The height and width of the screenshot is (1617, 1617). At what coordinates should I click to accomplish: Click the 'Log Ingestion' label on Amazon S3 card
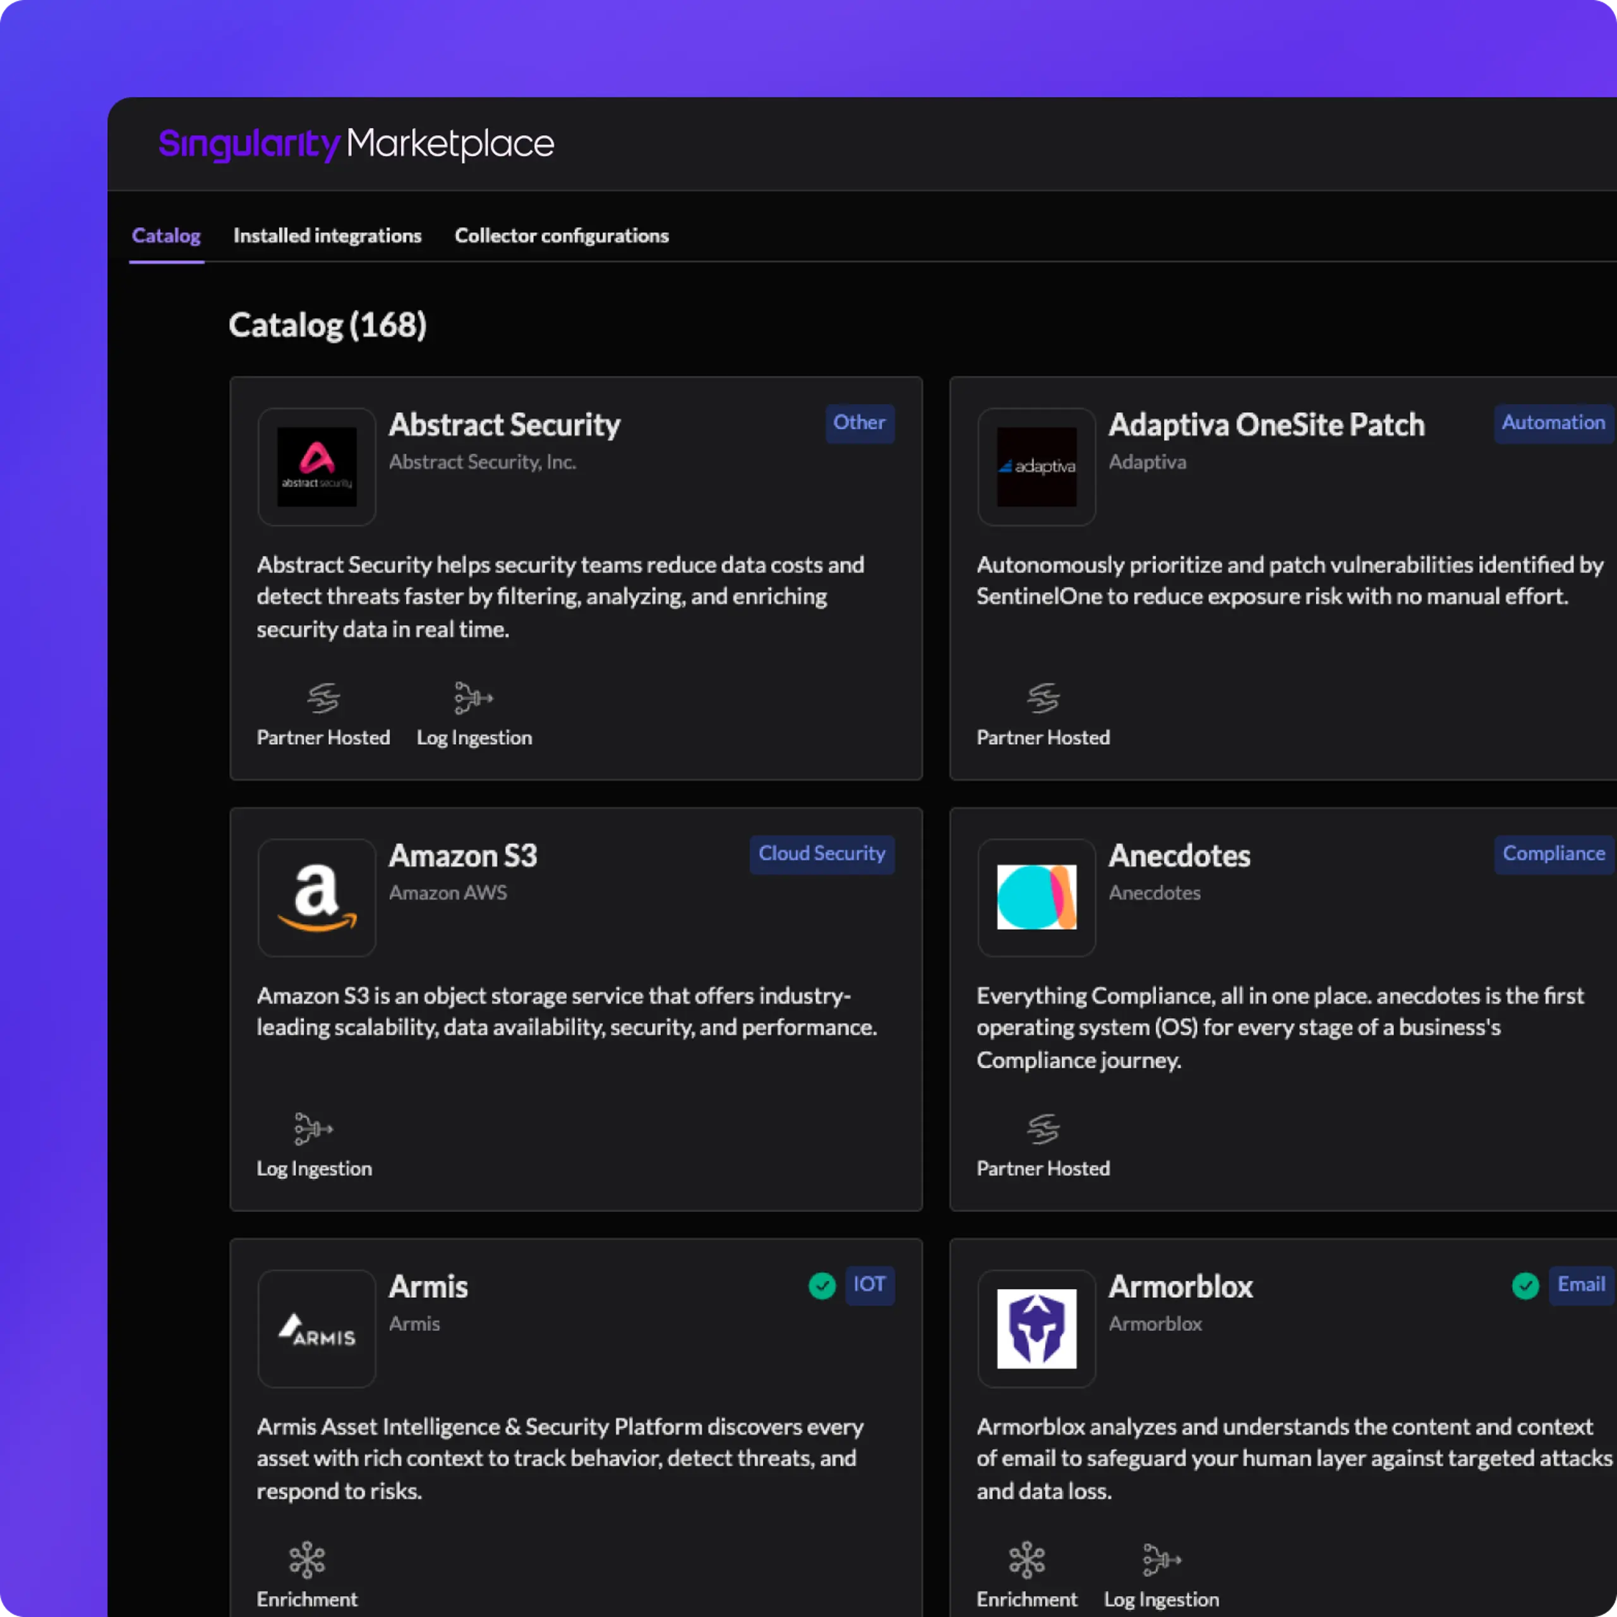coord(314,1169)
